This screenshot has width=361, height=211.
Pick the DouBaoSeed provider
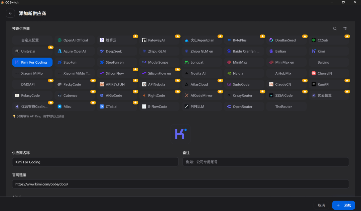click(x=286, y=40)
